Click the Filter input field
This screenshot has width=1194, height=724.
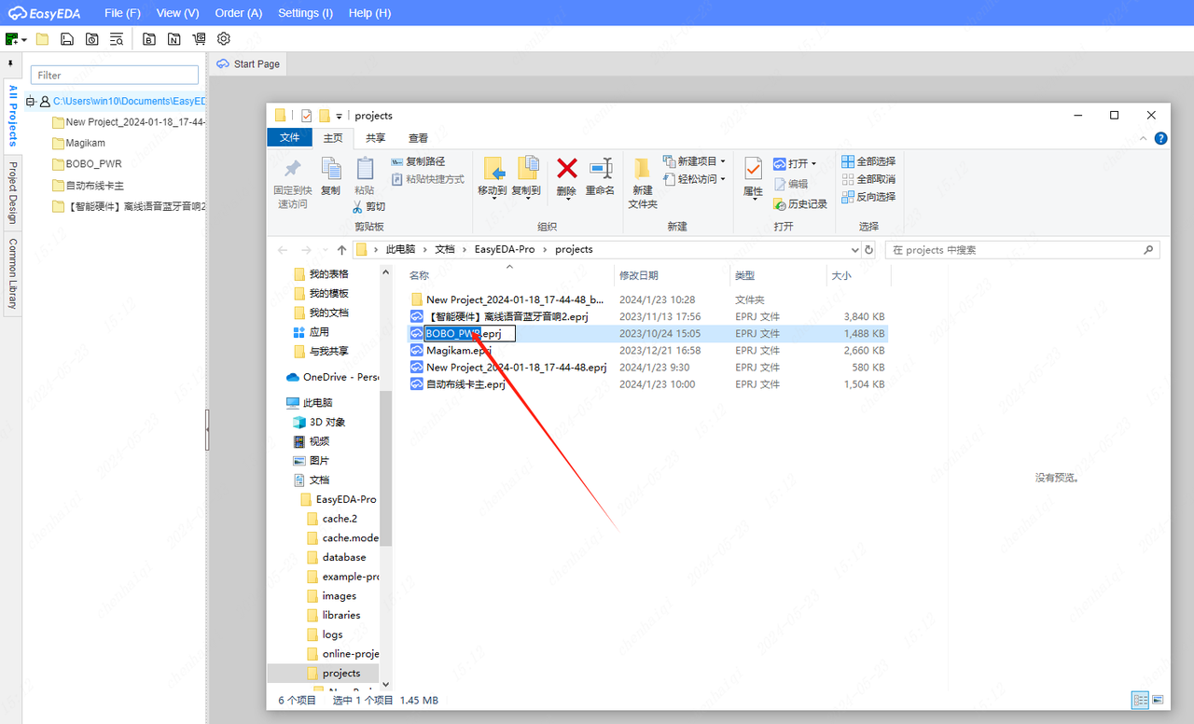(115, 76)
